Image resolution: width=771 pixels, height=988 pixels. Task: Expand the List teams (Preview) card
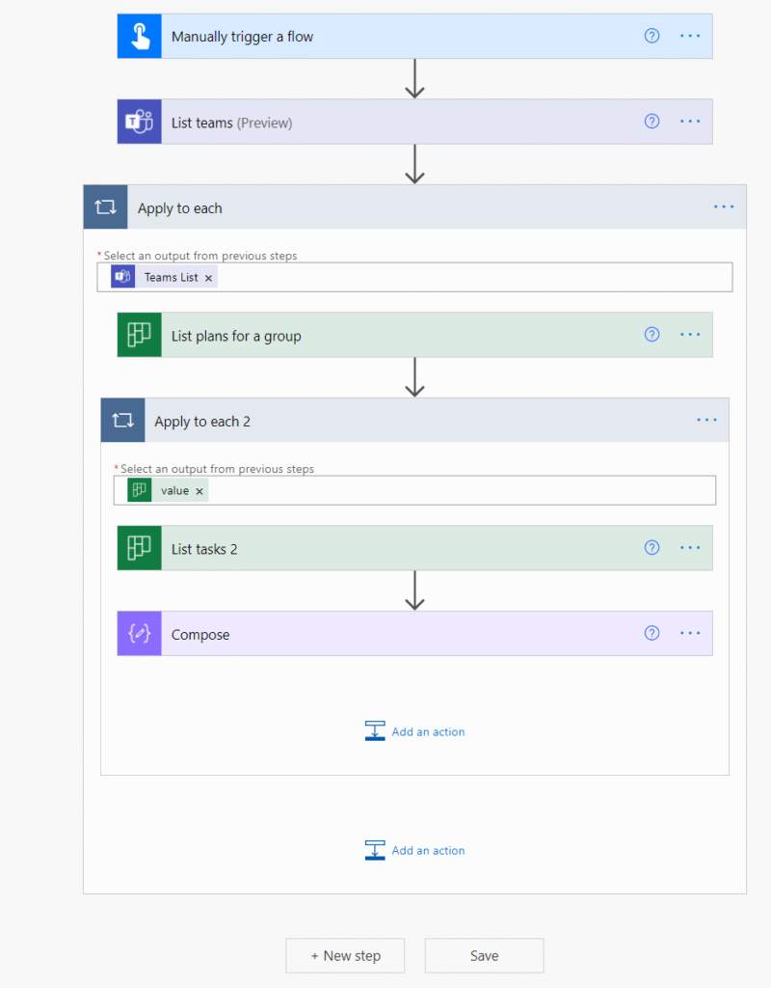click(x=414, y=122)
